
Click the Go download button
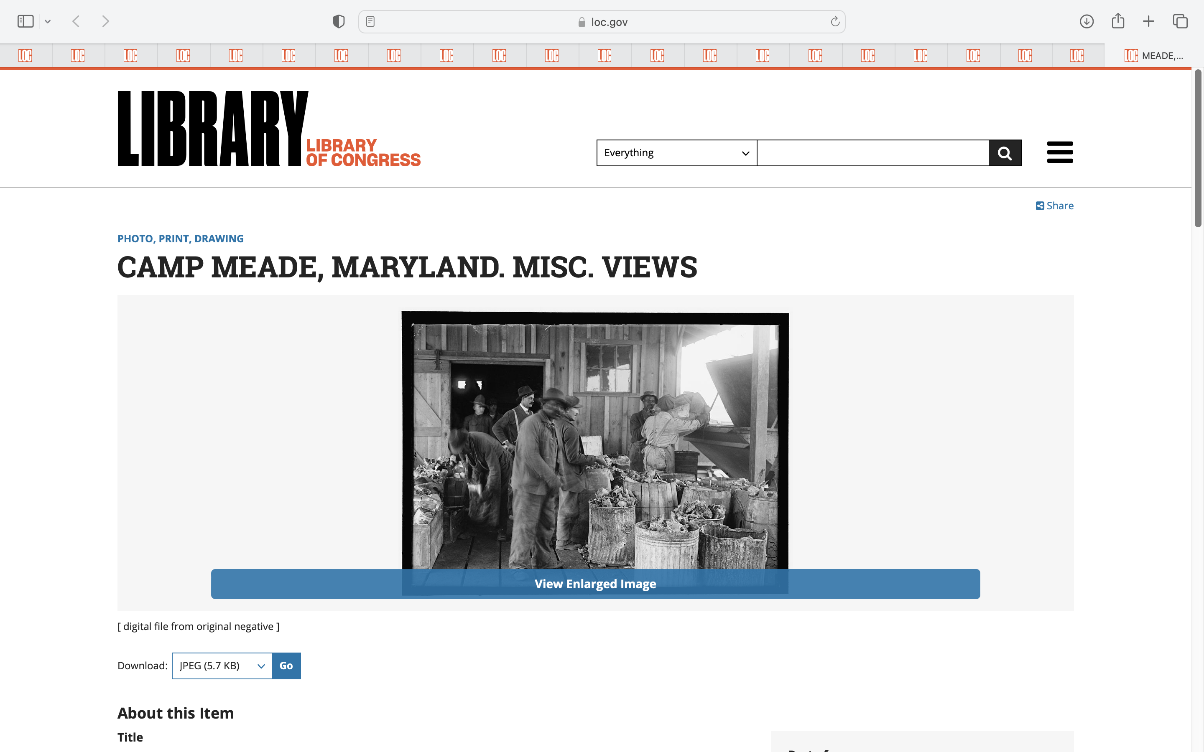click(286, 666)
